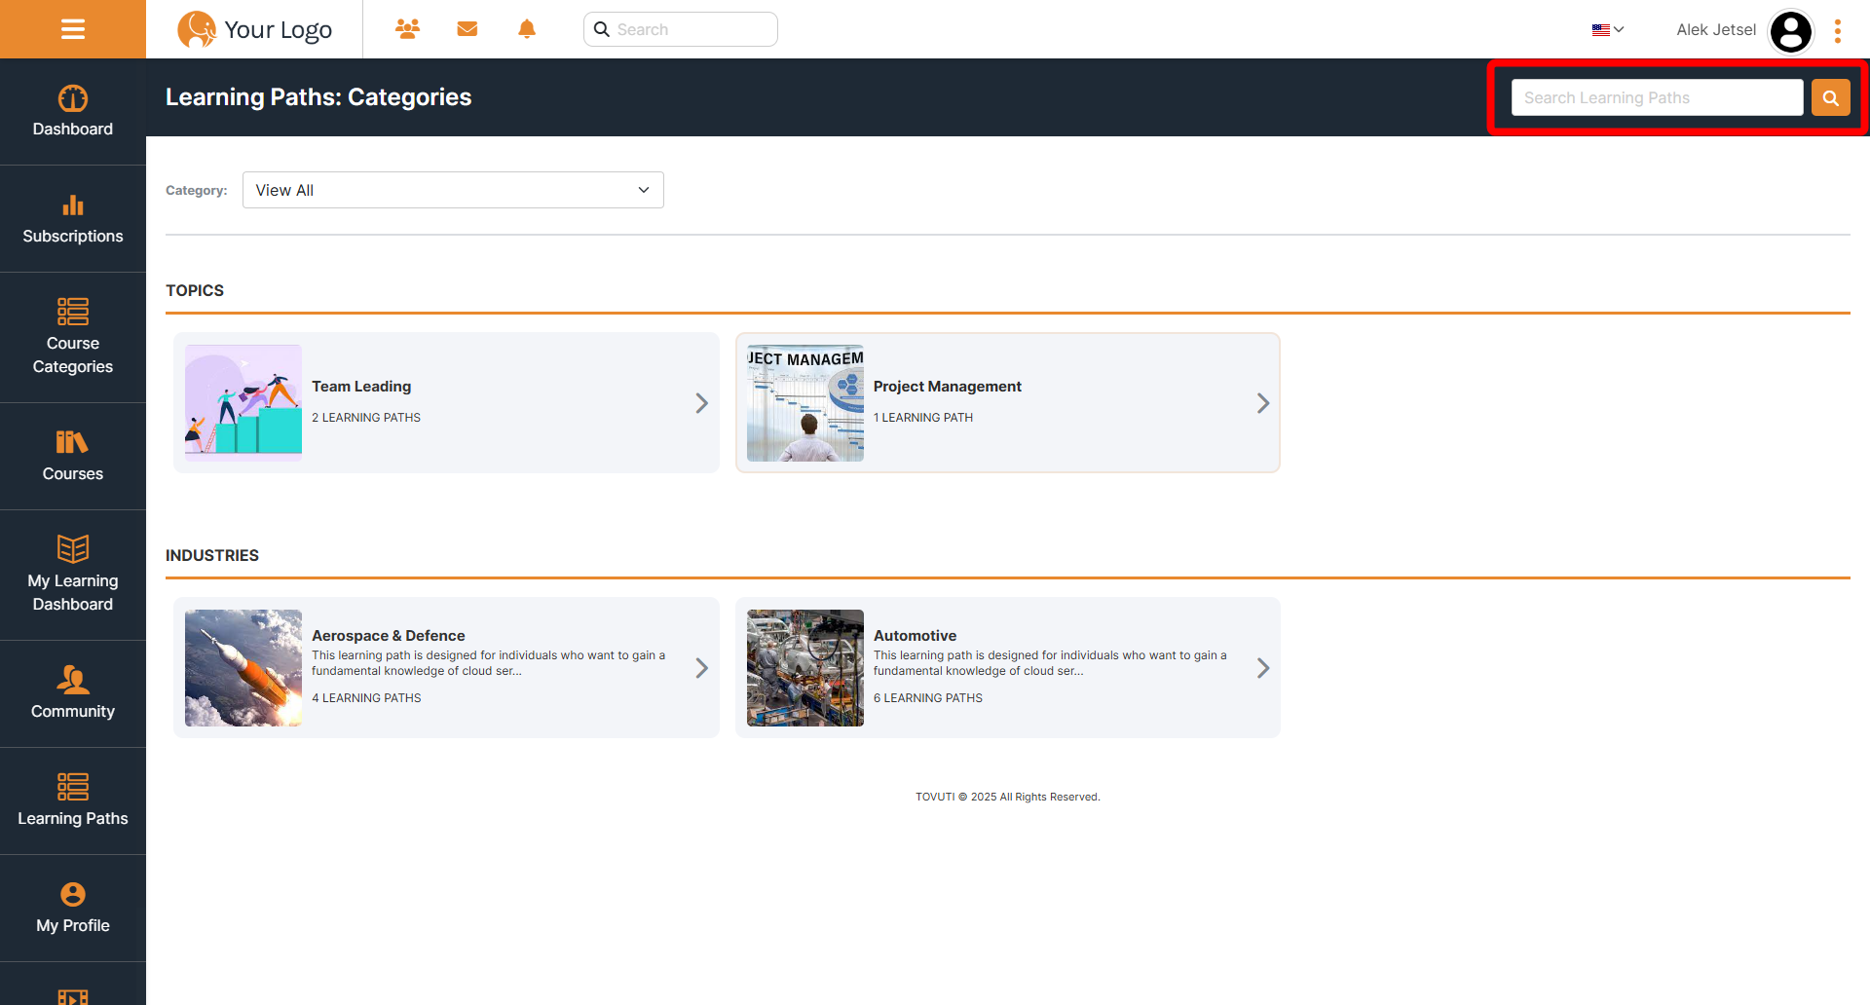Image resolution: width=1870 pixels, height=1005 pixels.
Task: Open the language flag dropdown
Action: point(1607,30)
